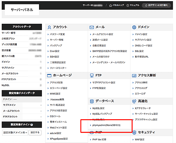Open アクセス制限 in the homepage section
The width and height of the screenshot is (176, 143).
[x=56, y=83]
